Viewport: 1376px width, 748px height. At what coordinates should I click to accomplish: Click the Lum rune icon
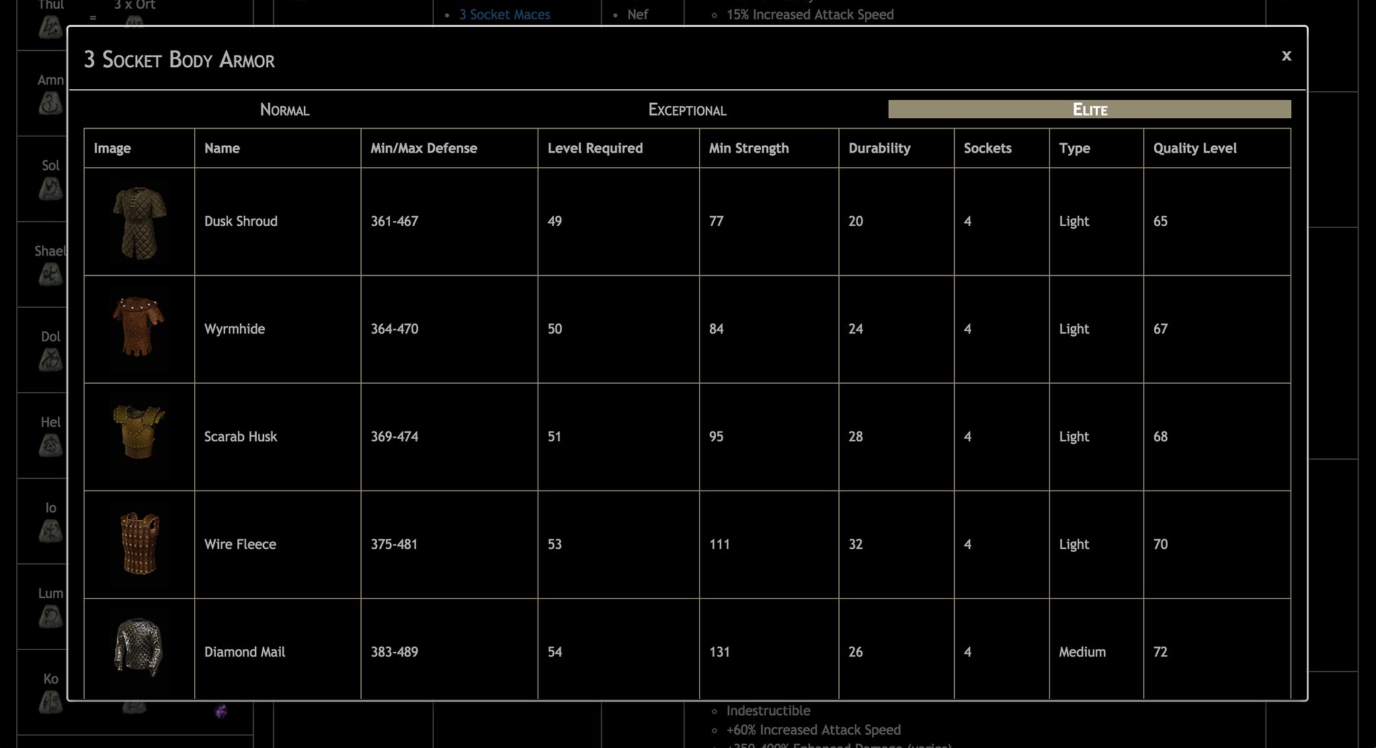tap(50, 616)
